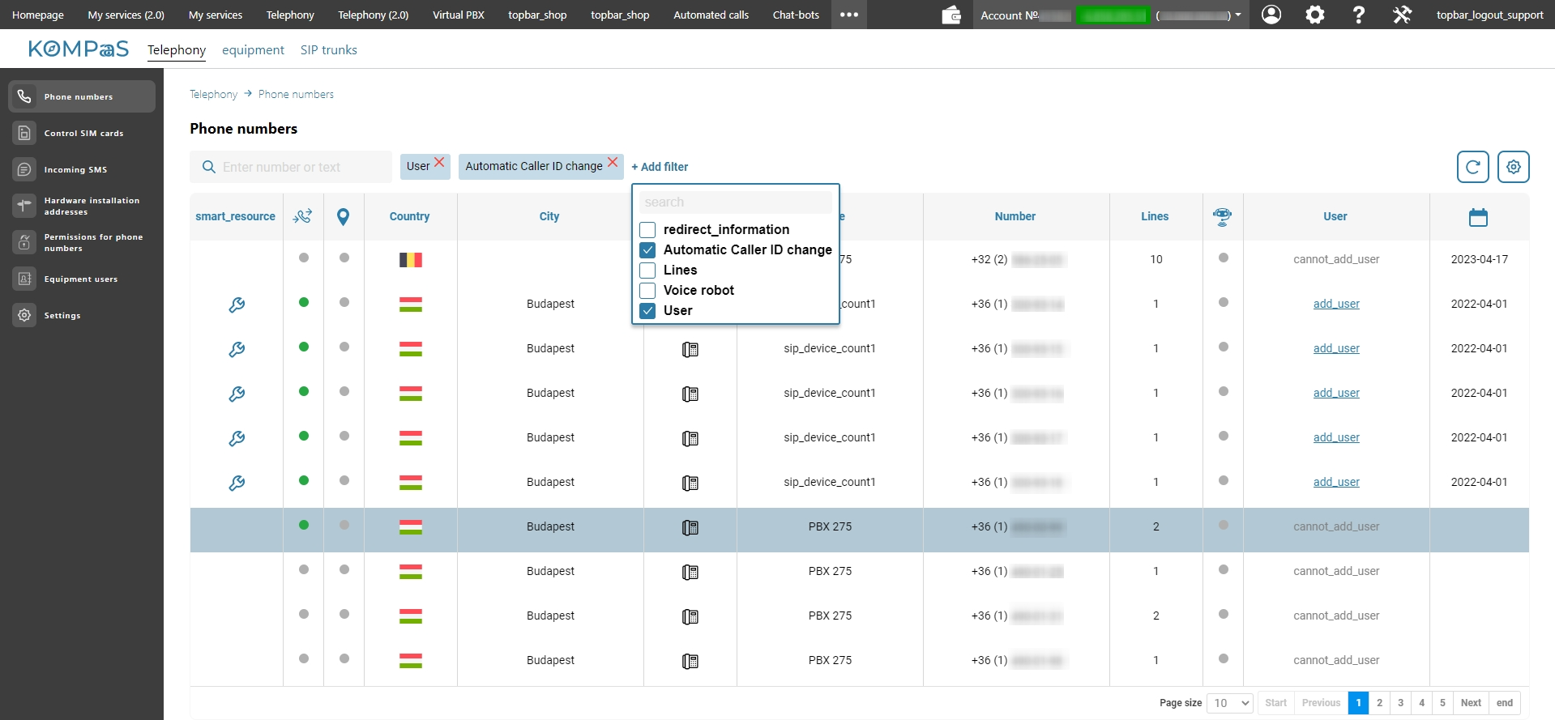Go to page 5 of results
The height and width of the screenshot is (720, 1555).
pyautogui.click(x=1442, y=703)
